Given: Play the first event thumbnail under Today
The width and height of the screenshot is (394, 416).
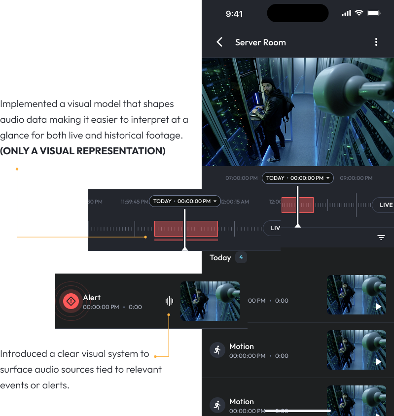Looking at the screenshot, I should coord(357,295).
